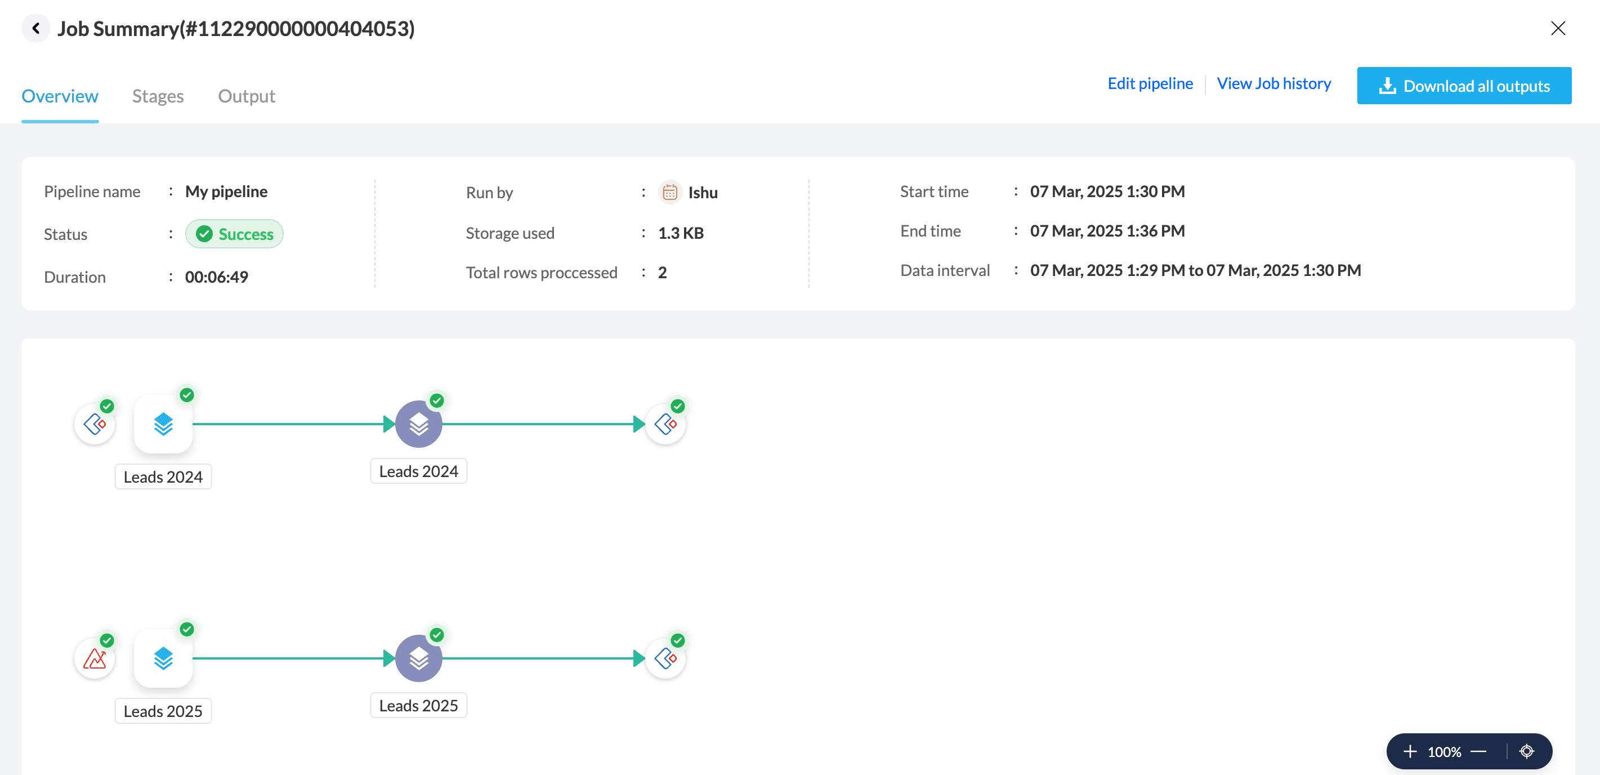1600x775 pixels.
Task: Click the Leads 2025 row destination icon
Action: click(665, 658)
